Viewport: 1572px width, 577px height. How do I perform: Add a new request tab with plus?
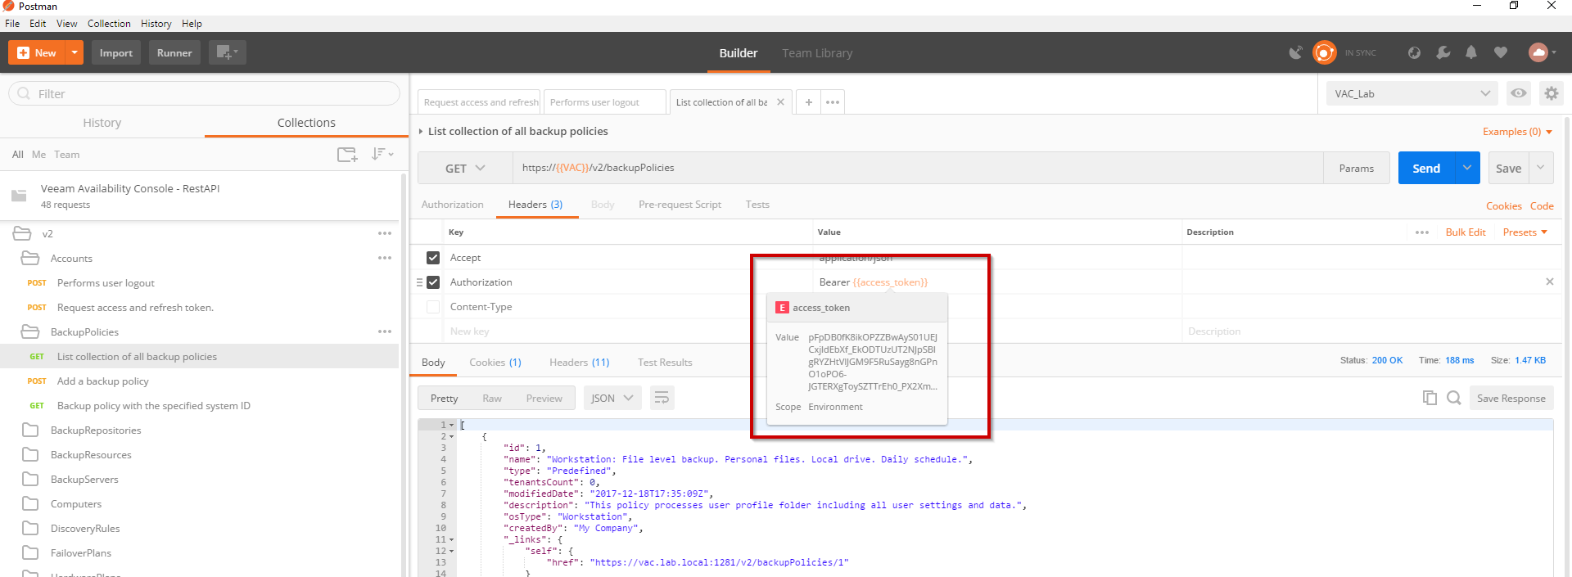click(808, 102)
